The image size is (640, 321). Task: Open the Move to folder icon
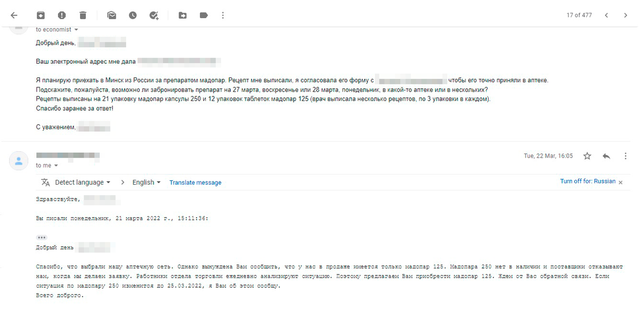tap(182, 15)
